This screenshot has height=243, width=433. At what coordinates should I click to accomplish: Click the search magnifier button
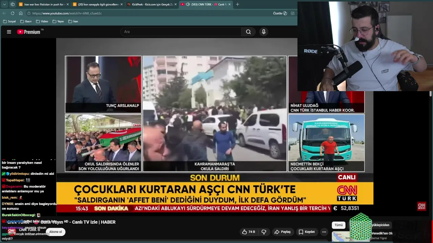pyautogui.click(x=248, y=32)
